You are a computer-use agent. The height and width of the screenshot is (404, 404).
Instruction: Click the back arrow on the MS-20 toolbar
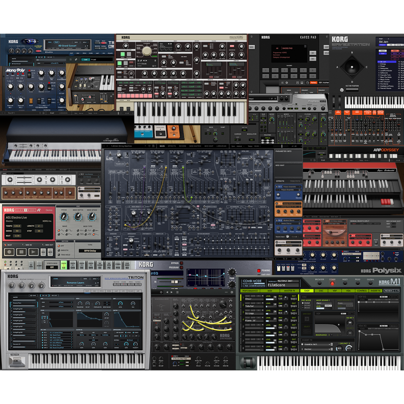coord(167,292)
